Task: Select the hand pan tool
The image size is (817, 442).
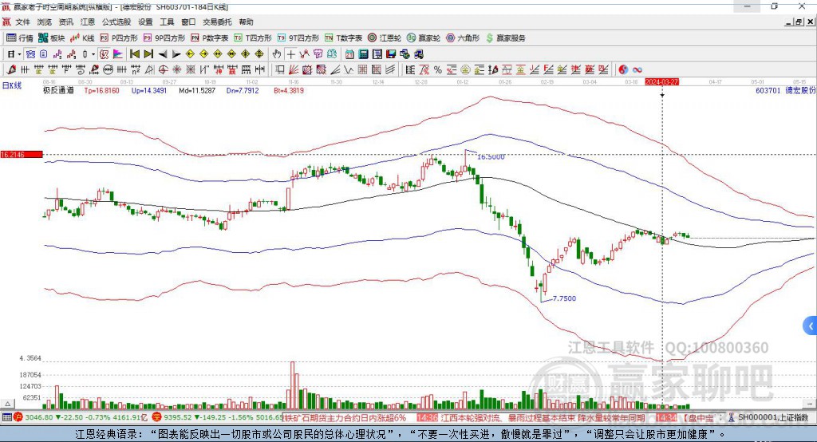Action: (x=277, y=54)
